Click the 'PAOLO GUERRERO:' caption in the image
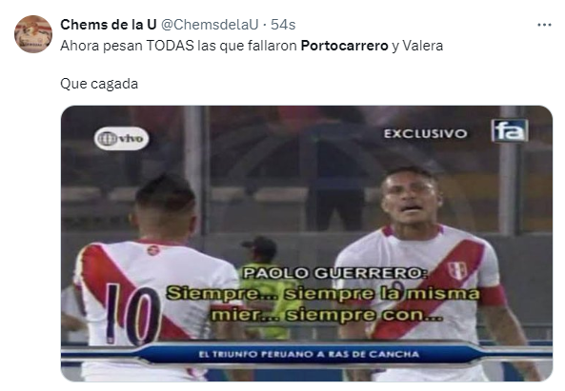 [x=335, y=273]
